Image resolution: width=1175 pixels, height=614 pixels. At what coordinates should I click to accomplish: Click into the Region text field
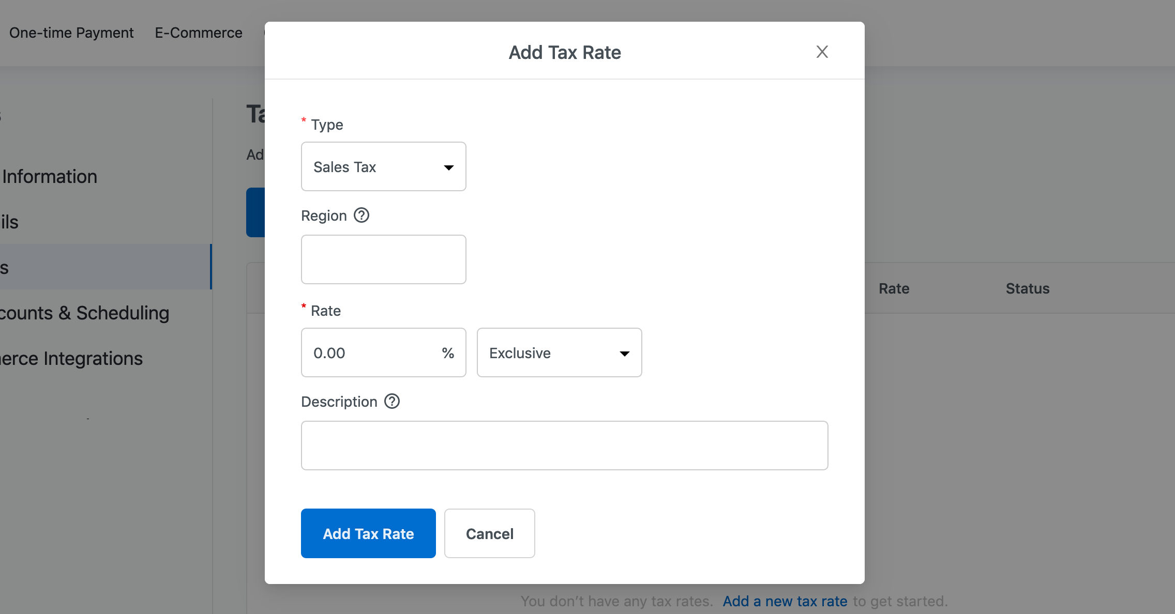click(x=383, y=259)
